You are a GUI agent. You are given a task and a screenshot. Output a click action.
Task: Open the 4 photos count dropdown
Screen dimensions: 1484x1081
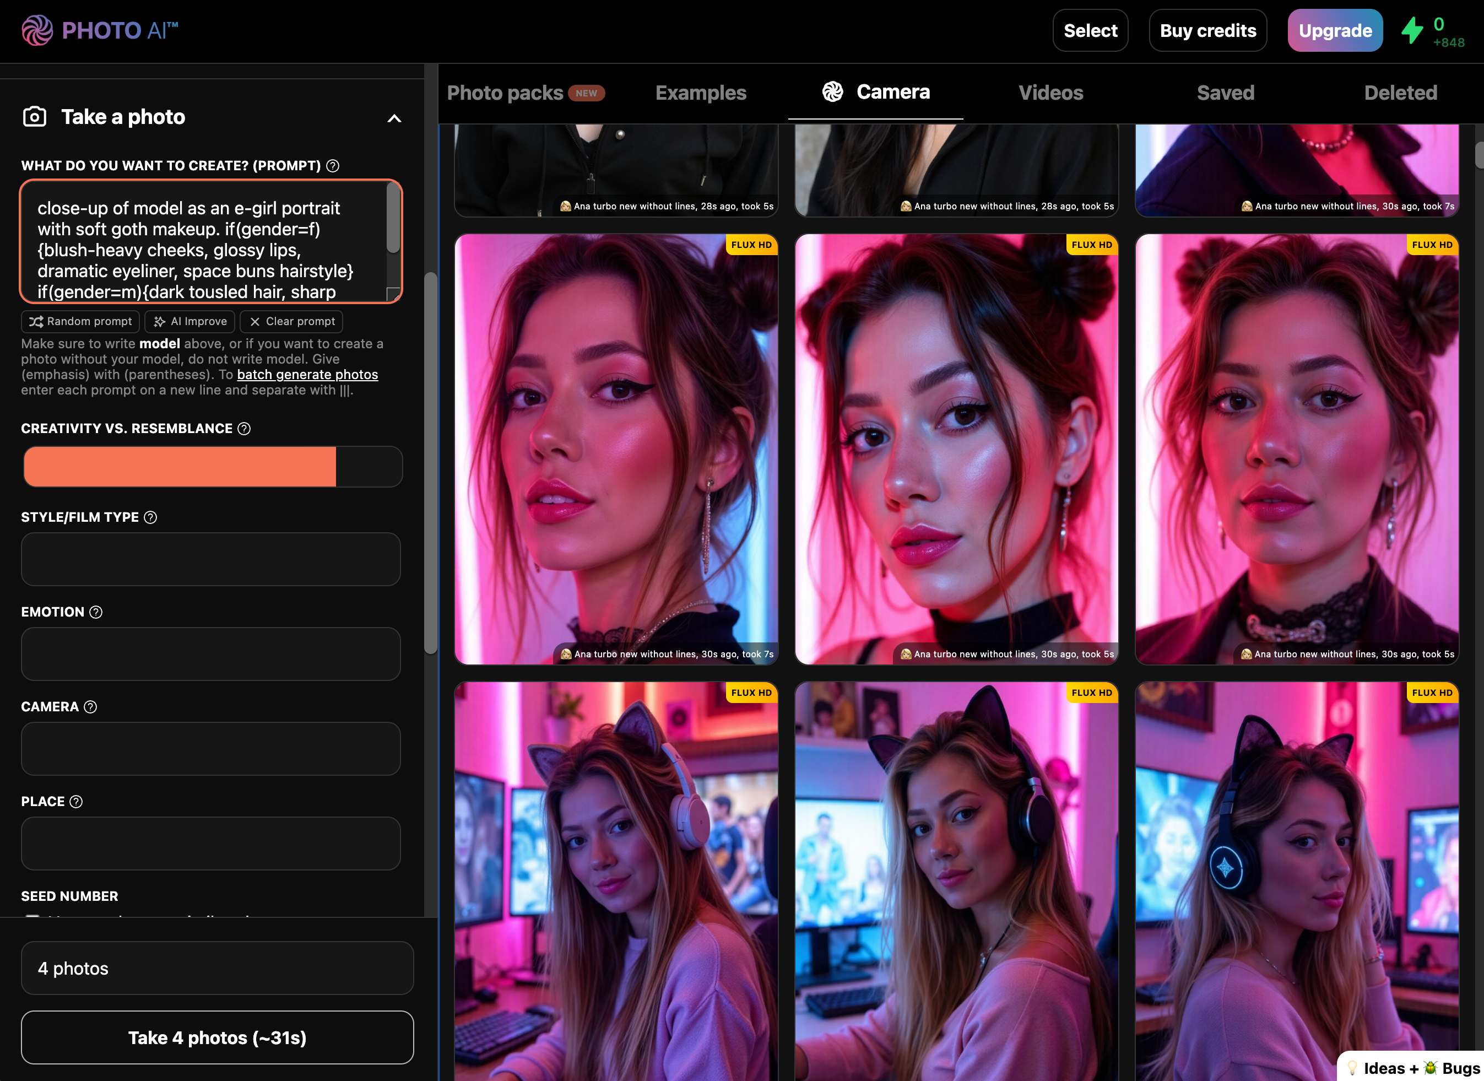click(x=217, y=969)
